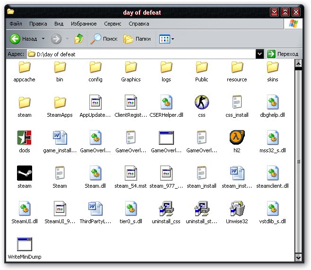Select the css Counter-Strike shortcut icon

pyautogui.click(x=201, y=102)
